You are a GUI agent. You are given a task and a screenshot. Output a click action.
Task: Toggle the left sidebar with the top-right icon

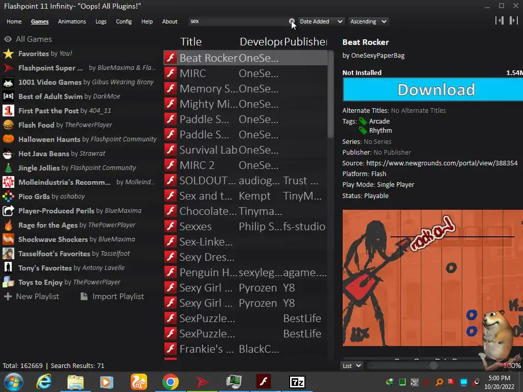coord(500,20)
